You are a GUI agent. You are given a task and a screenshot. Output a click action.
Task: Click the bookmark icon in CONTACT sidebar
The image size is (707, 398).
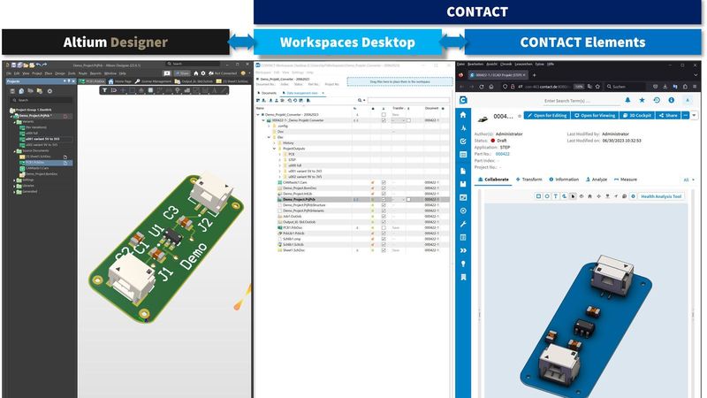(x=463, y=277)
